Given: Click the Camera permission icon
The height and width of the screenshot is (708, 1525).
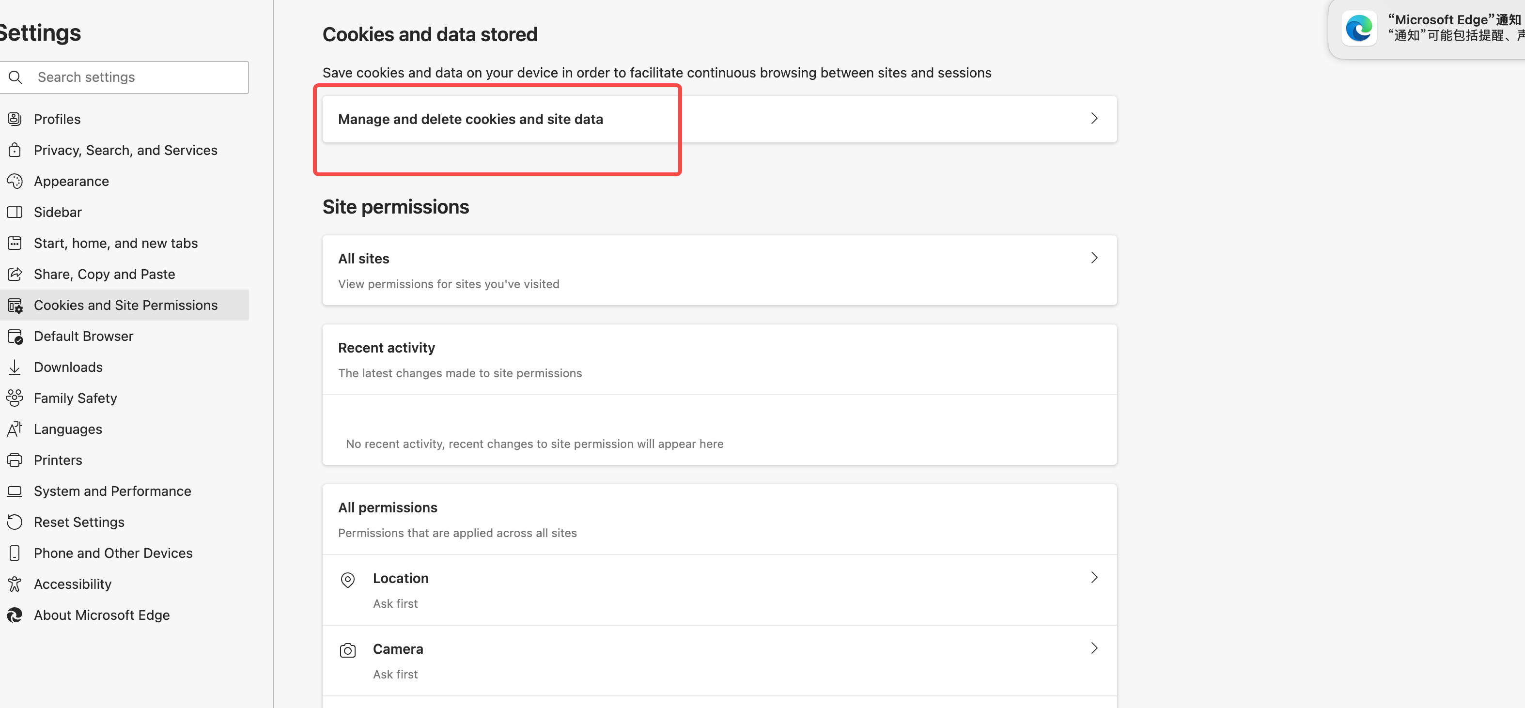Looking at the screenshot, I should pyautogui.click(x=347, y=650).
